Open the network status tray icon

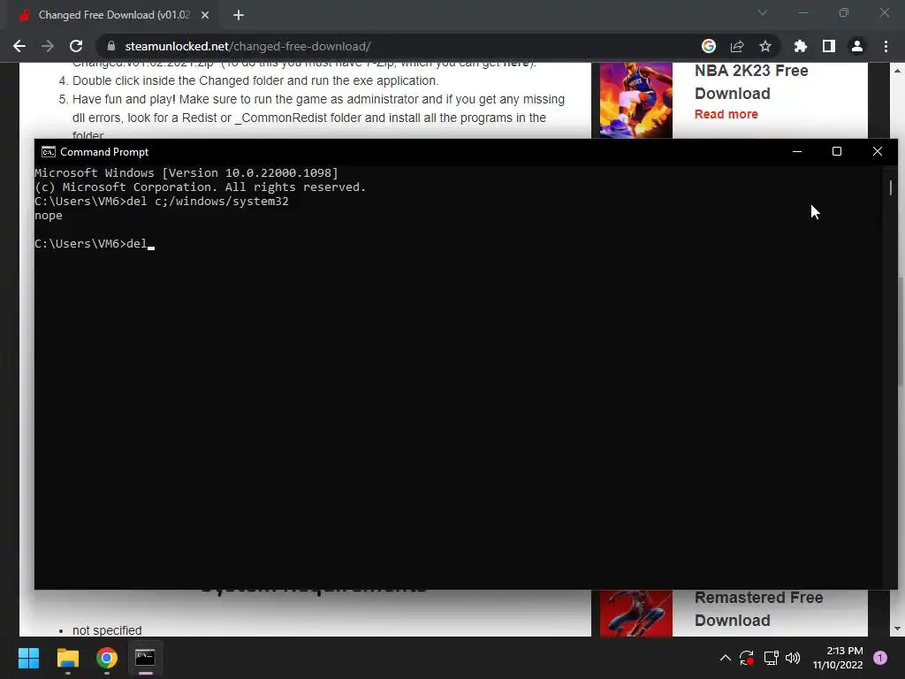[x=771, y=658]
